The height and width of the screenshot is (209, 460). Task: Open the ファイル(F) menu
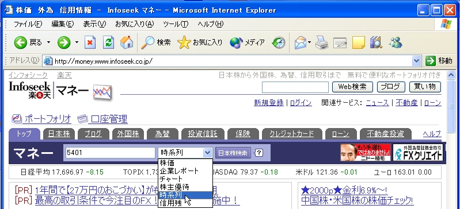28,24
